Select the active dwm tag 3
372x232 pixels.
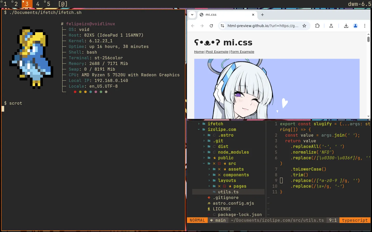pyautogui.click(x=27, y=4)
